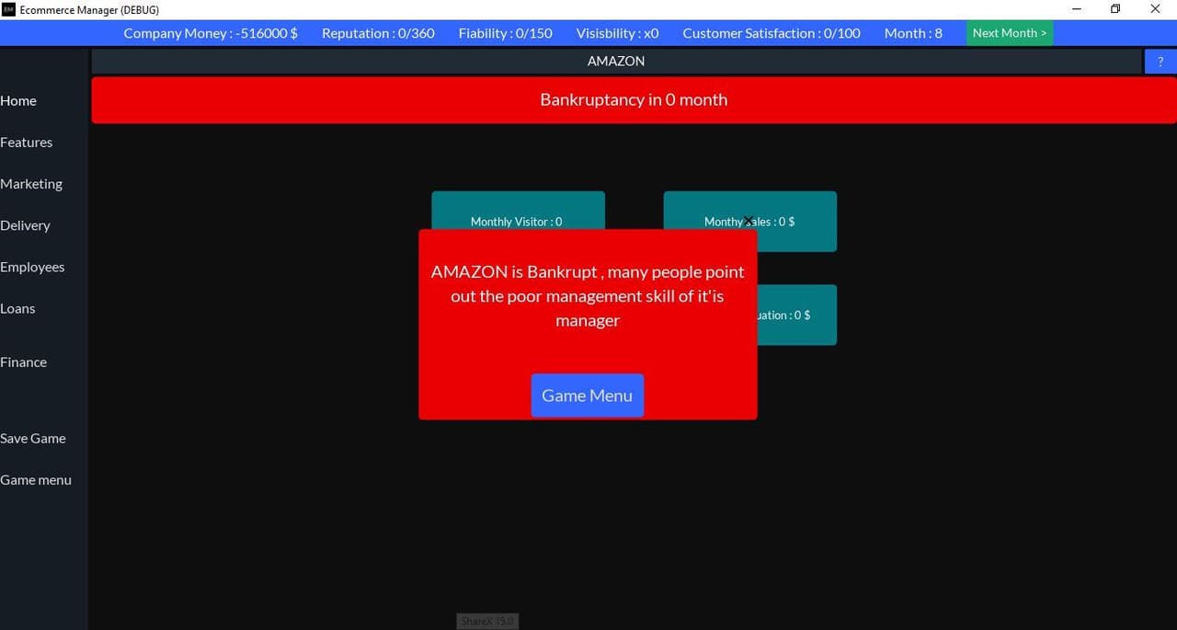Image resolution: width=1177 pixels, height=630 pixels.
Task: Click the Monthly Sales : 0 $ card
Action: pyautogui.click(x=750, y=222)
